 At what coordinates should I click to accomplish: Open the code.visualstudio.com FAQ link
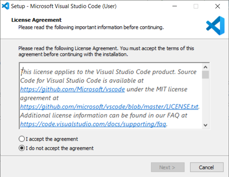[93, 124]
